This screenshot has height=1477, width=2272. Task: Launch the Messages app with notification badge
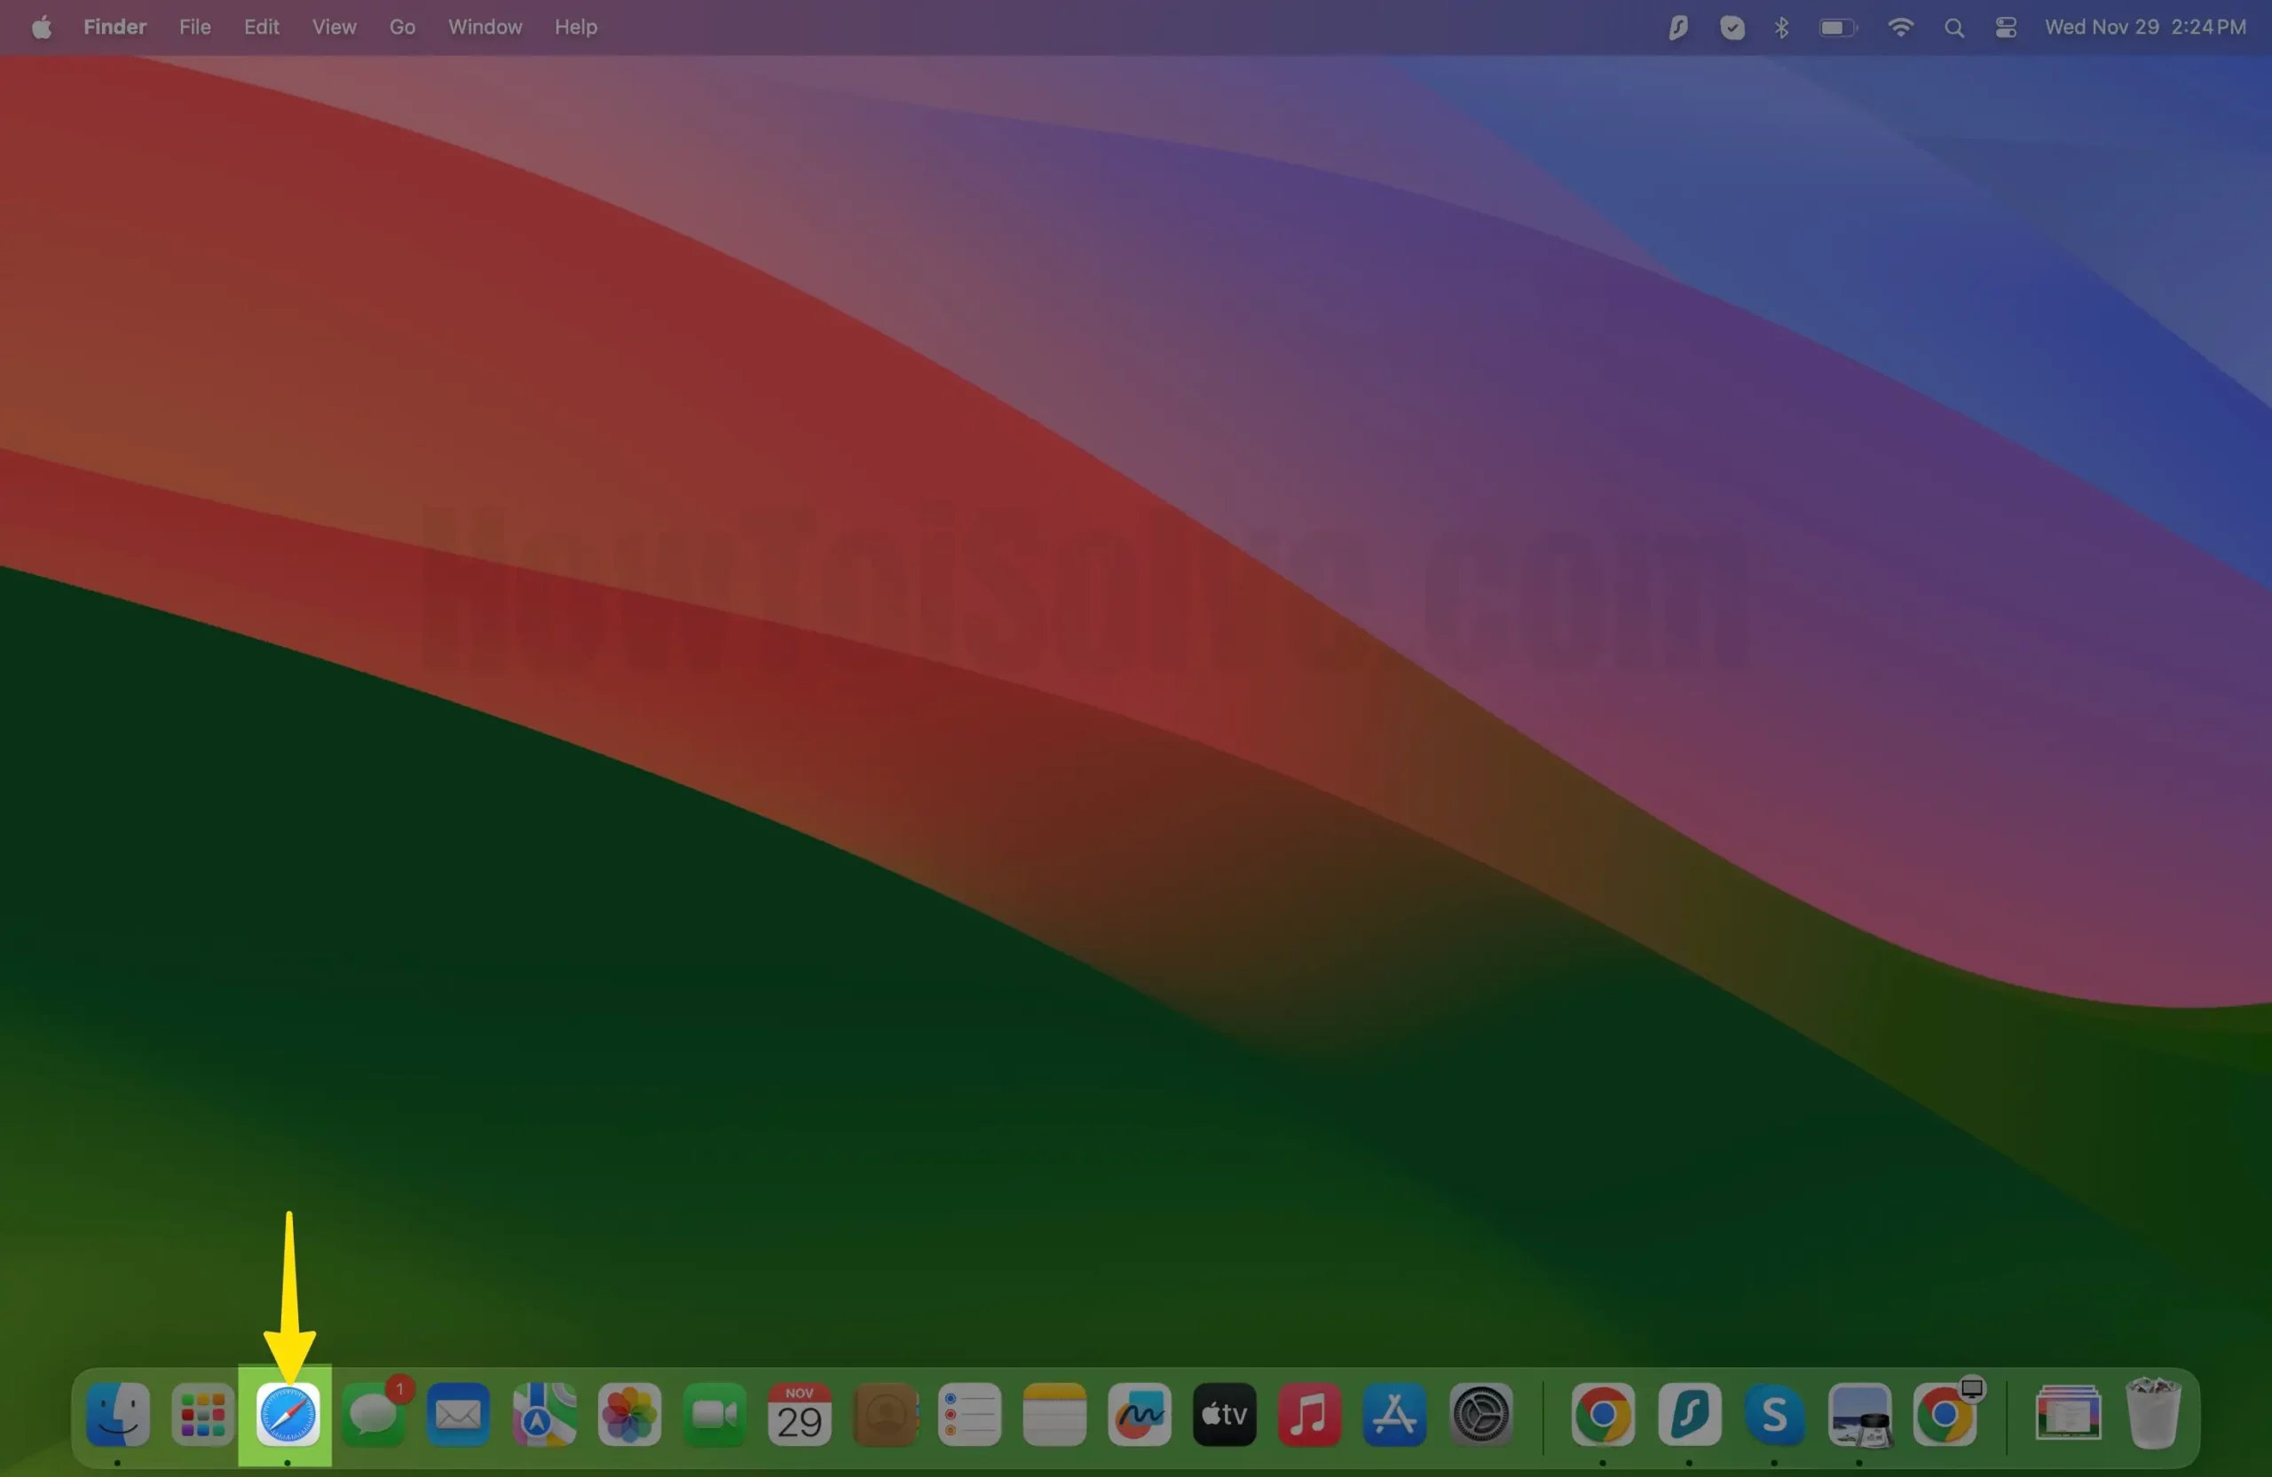tap(374, 1414)
